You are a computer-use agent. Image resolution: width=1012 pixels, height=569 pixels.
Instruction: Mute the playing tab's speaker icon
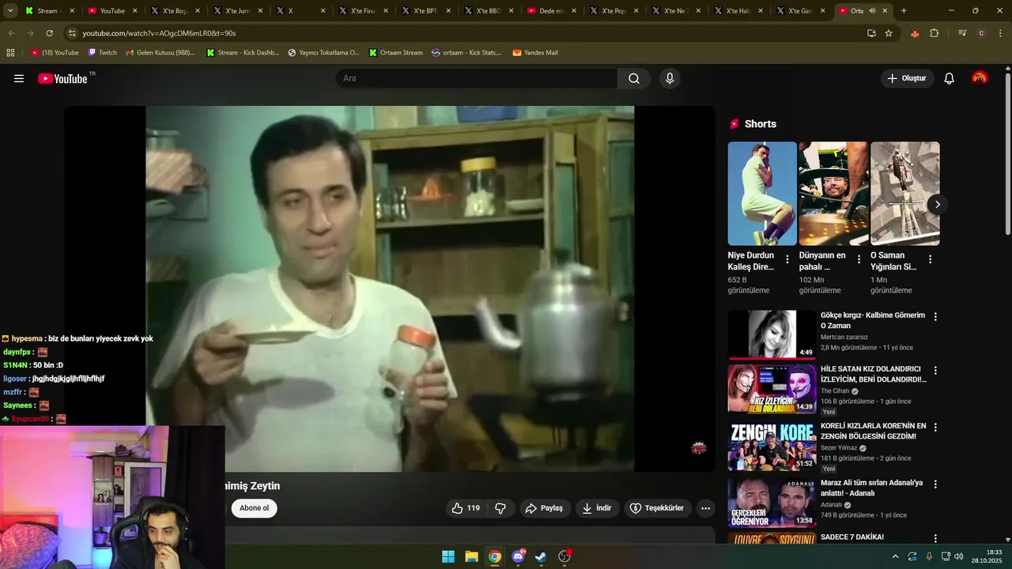coord(872,11)
